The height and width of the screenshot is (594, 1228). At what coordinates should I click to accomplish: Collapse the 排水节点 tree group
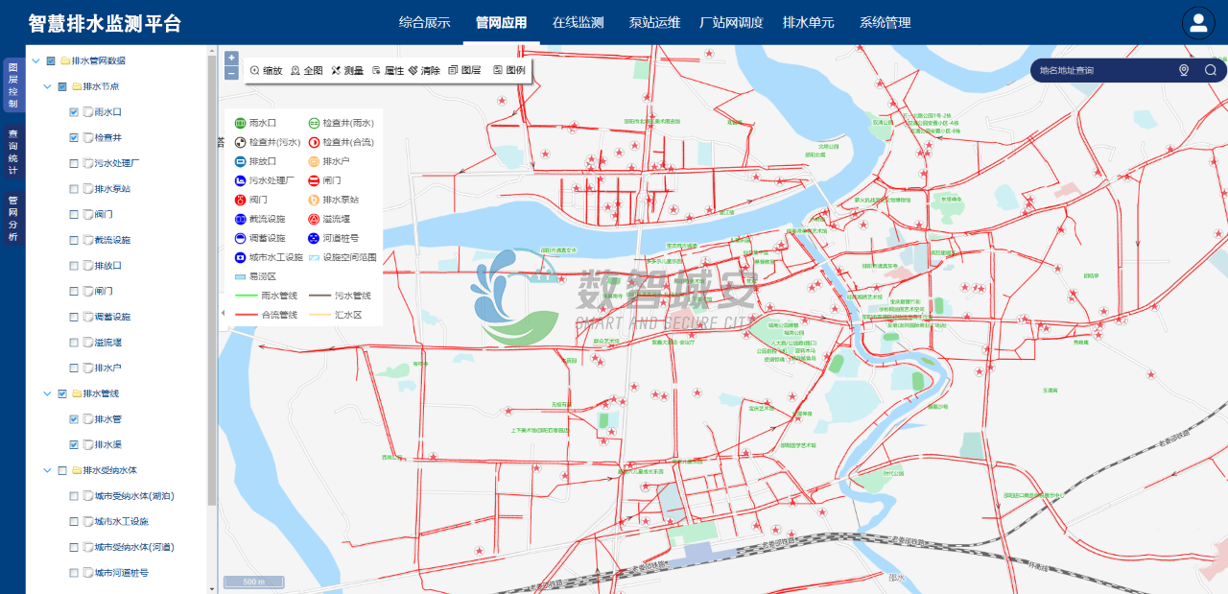(48, 86)
